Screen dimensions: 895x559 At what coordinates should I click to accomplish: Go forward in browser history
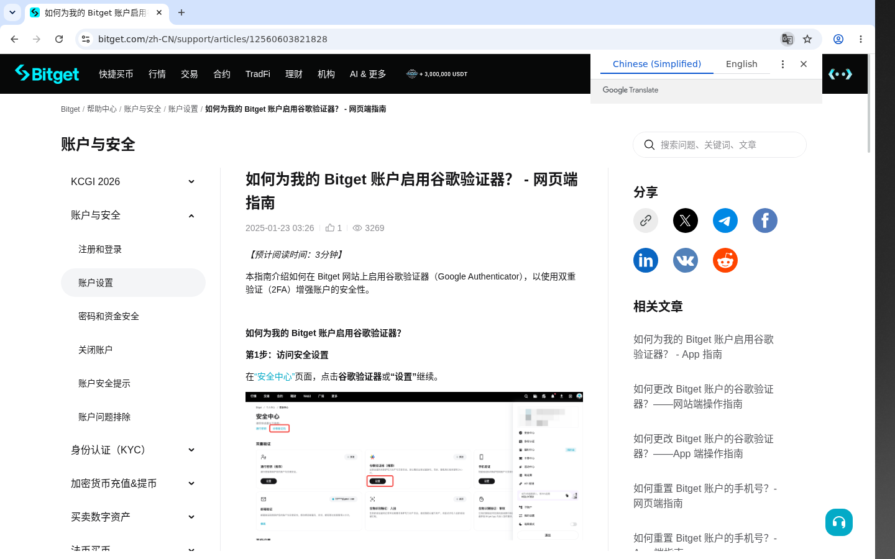click(x=37, y=39)
